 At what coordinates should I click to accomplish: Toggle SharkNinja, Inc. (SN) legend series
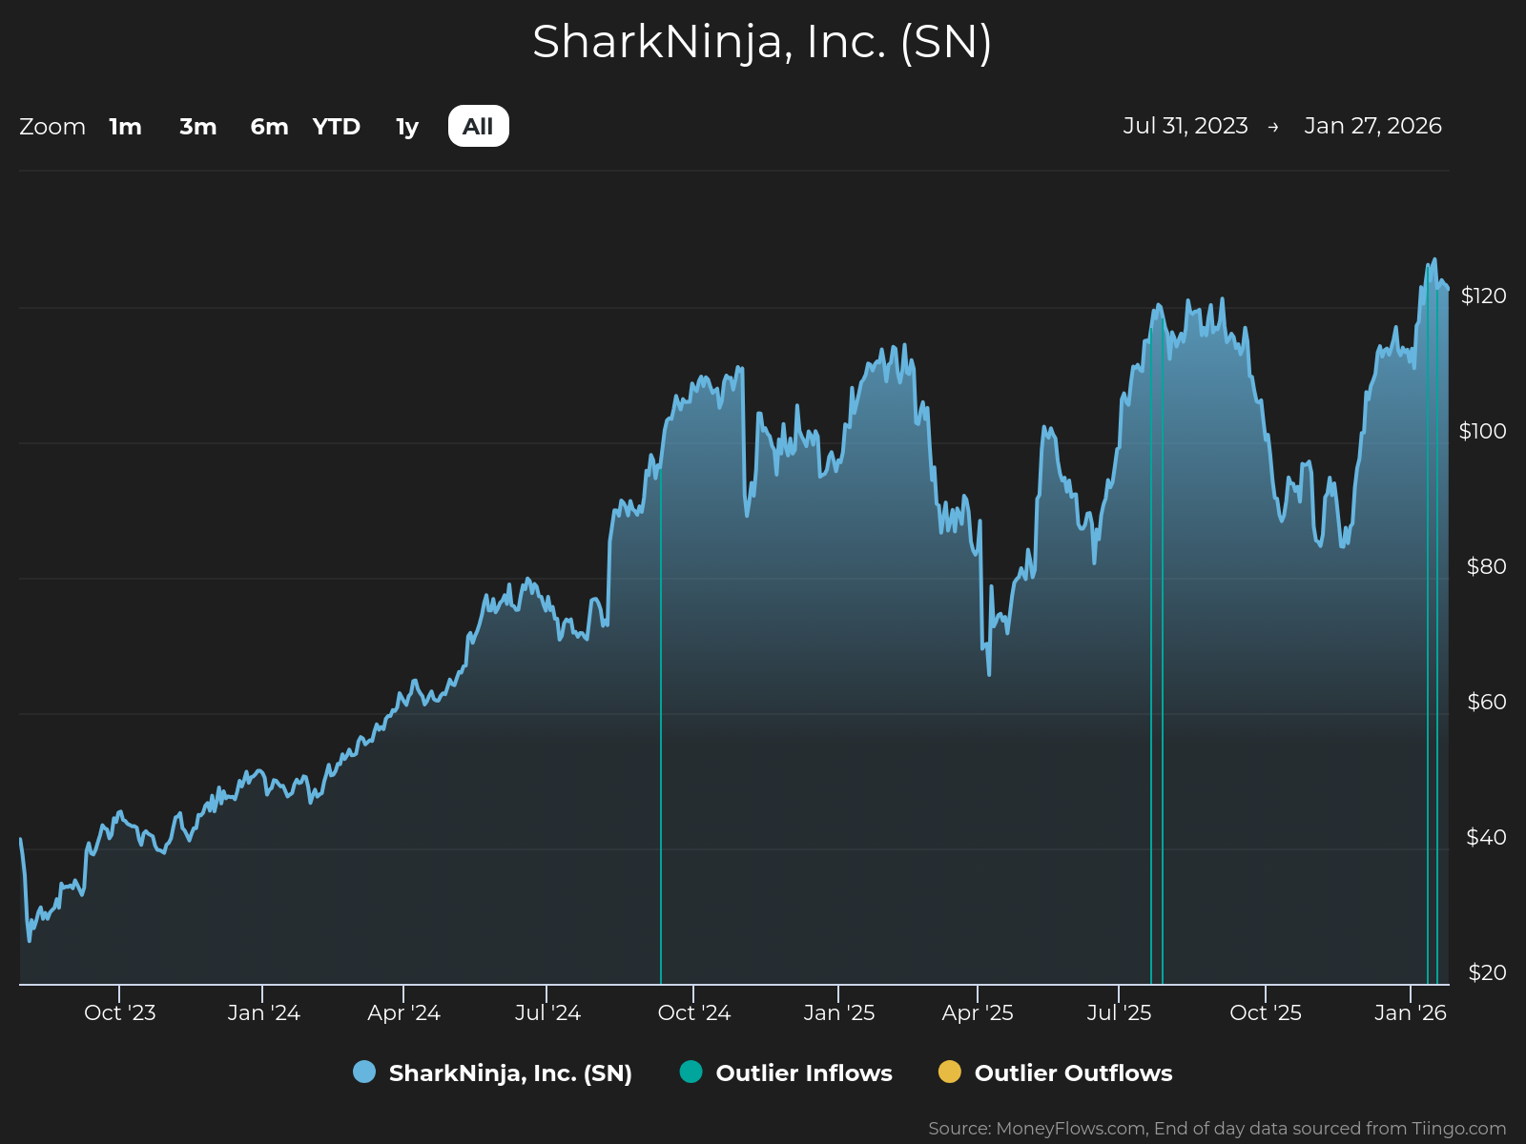492,1073
